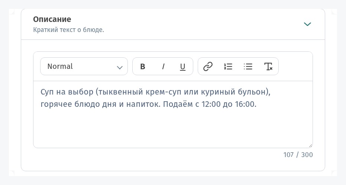This screenshot has width=346, height=185.
Task: Apply numbered list formatting
Action: click(228, 66)
